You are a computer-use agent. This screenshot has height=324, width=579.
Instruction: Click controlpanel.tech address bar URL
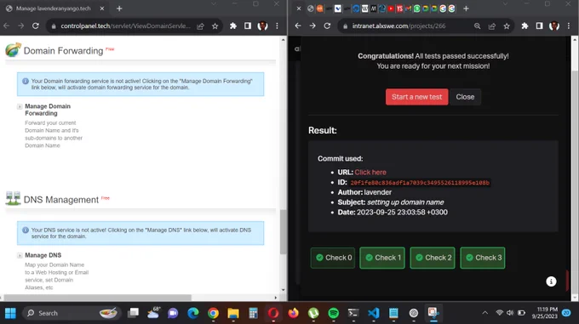click(125, 26)
